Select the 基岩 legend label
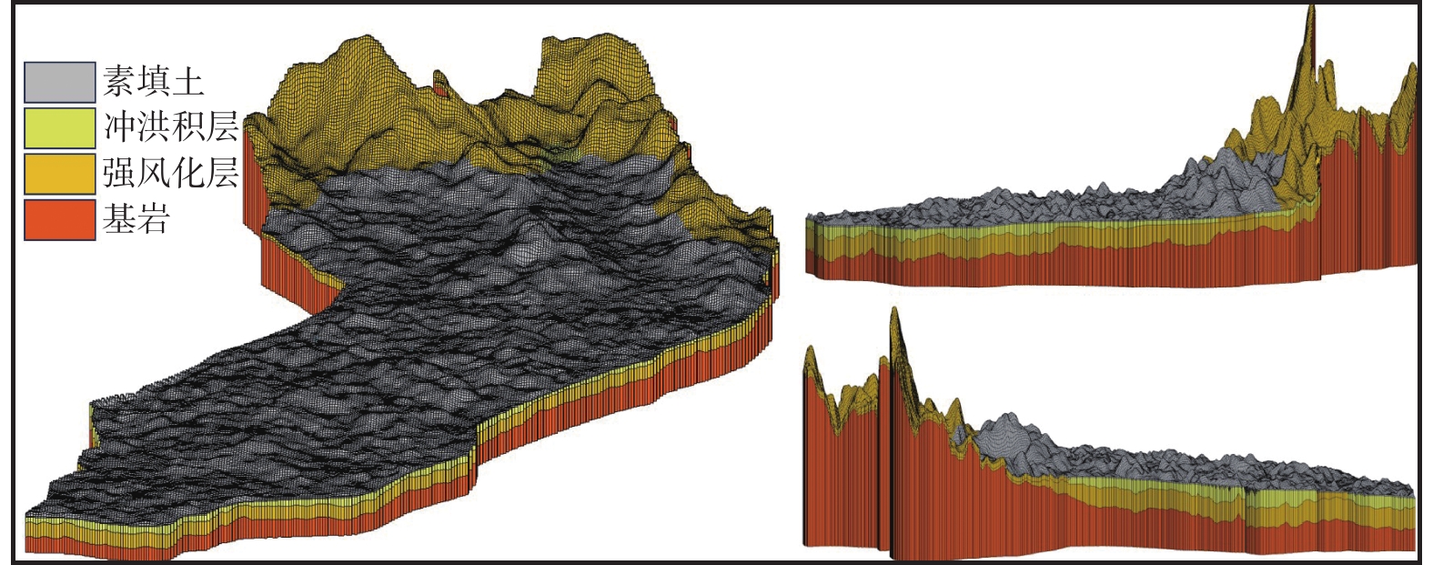This screenshot has width=1433, height=565. (136, 219)
